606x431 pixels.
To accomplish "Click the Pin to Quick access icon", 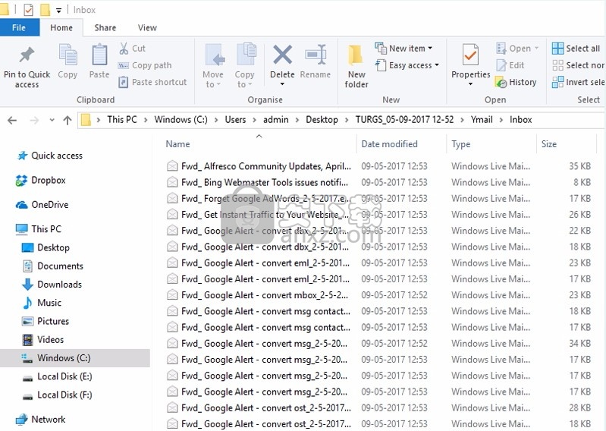I will tap(27, 57).
